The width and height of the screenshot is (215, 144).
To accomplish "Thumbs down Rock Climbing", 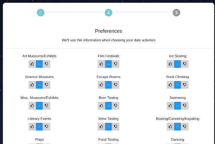I will (x=184, y=85).
